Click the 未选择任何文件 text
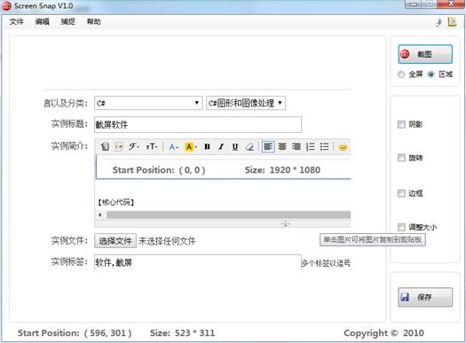This screenshot has height=343, width=466. tap(167, 241)
